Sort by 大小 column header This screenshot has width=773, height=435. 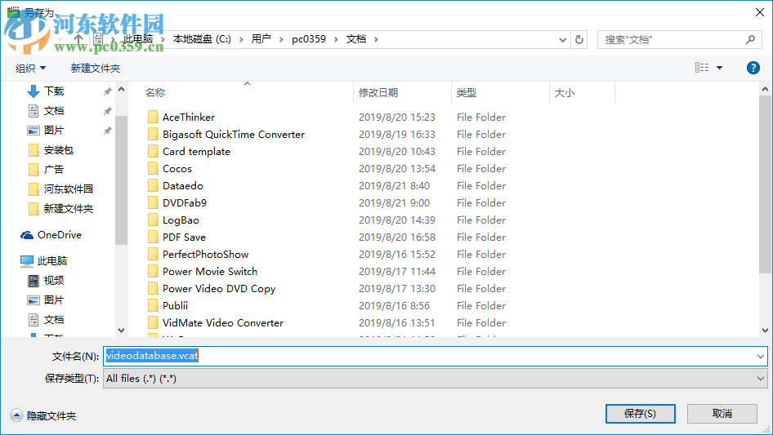(x=565, y=92)
